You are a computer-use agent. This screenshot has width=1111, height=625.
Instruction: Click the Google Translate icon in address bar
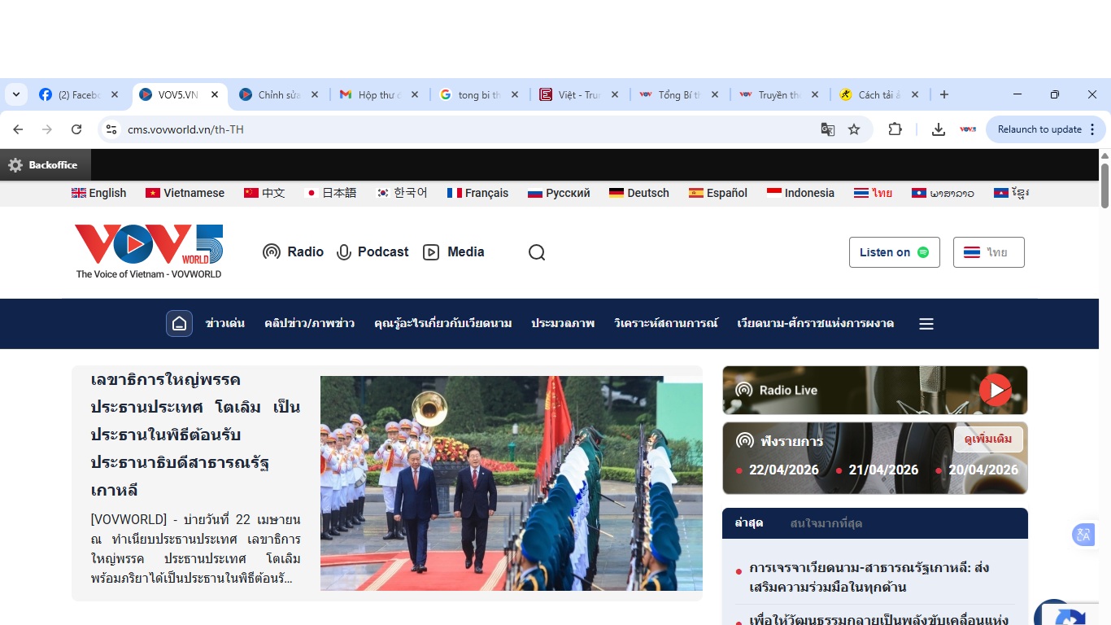pos(828,129)
